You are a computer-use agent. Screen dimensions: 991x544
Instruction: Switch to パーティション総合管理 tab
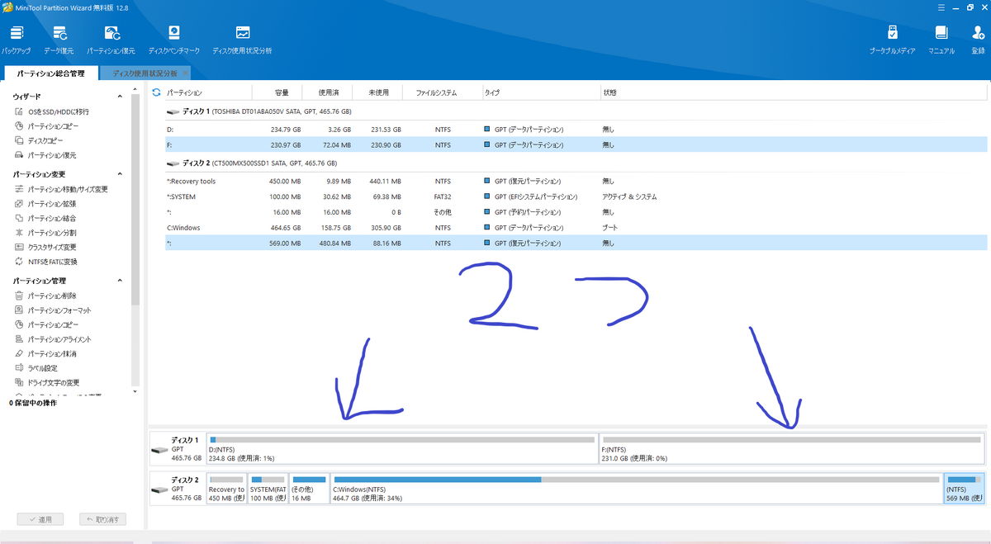(x=51, y=73)
